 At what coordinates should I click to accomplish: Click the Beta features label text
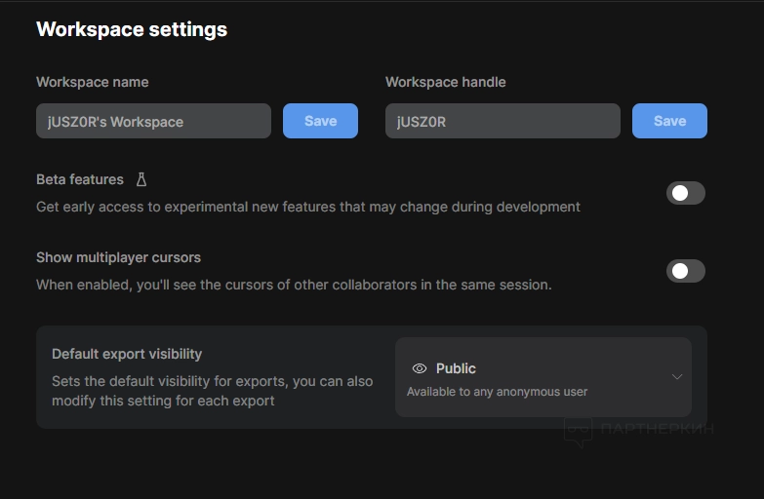coord(80,179)
